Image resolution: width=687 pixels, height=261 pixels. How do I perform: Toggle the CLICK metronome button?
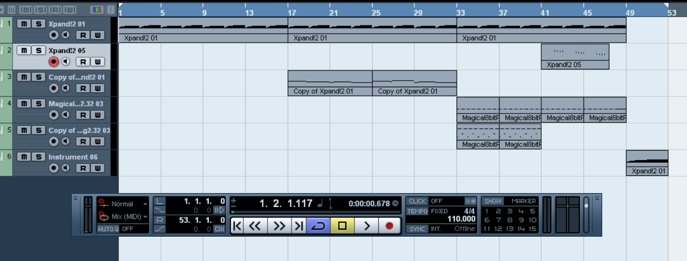point(417,201)
